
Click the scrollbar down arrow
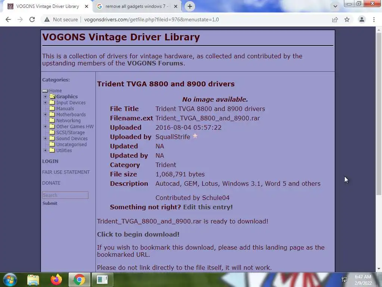click(x=379, y=269)
